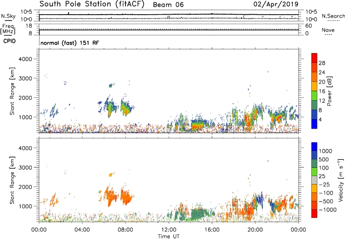
Task: Click the 'normal (fast) 151 RF' text
Action: point(70,43)
